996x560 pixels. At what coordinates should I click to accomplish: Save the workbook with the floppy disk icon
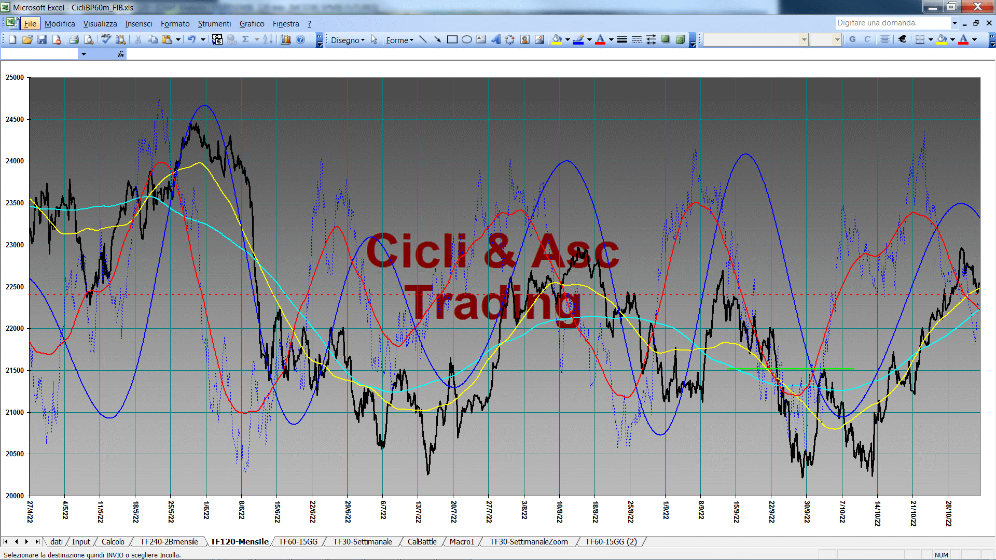42,40
